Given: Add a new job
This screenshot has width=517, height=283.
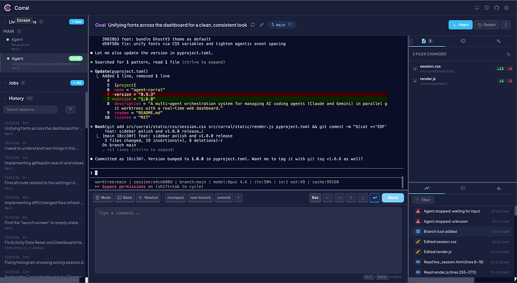Looking at the screenshot, I should tap(77, 83).
